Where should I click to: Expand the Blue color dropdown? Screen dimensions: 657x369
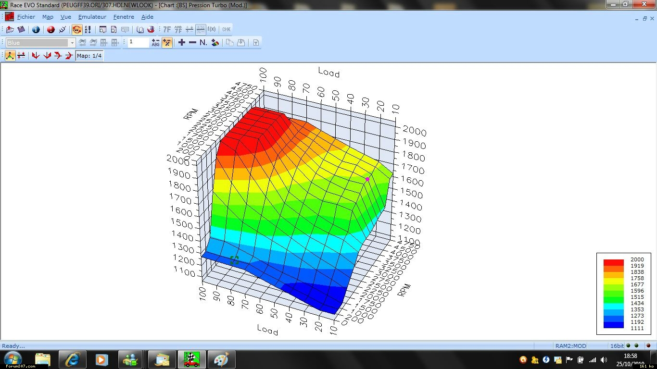coord(73,42)
